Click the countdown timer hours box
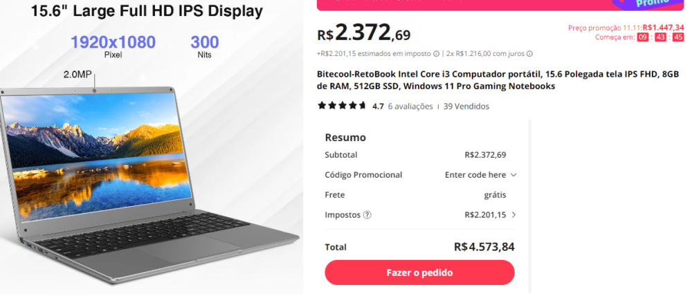This screenshot has width=692, height=305. (x=643, y=37)
